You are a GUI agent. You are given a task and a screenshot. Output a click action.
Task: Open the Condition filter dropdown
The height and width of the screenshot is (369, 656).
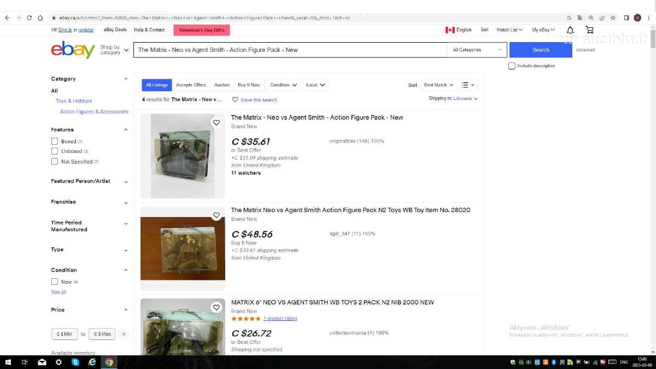click(x=283, y=85)
